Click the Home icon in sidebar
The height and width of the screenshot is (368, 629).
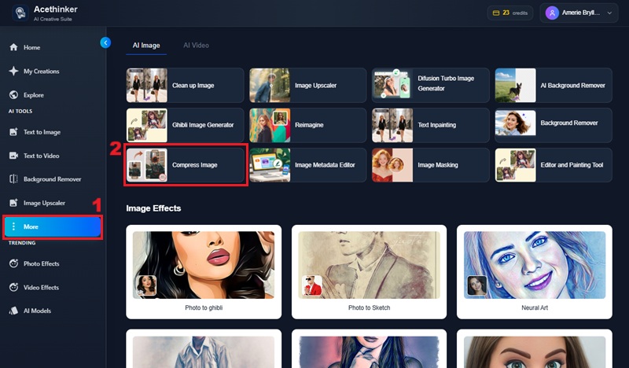click(13, 47)
